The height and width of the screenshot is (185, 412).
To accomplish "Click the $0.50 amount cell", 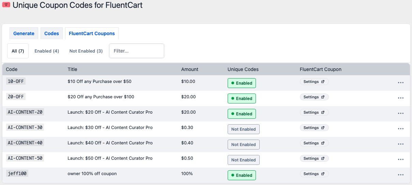I will tap(187, 158).
